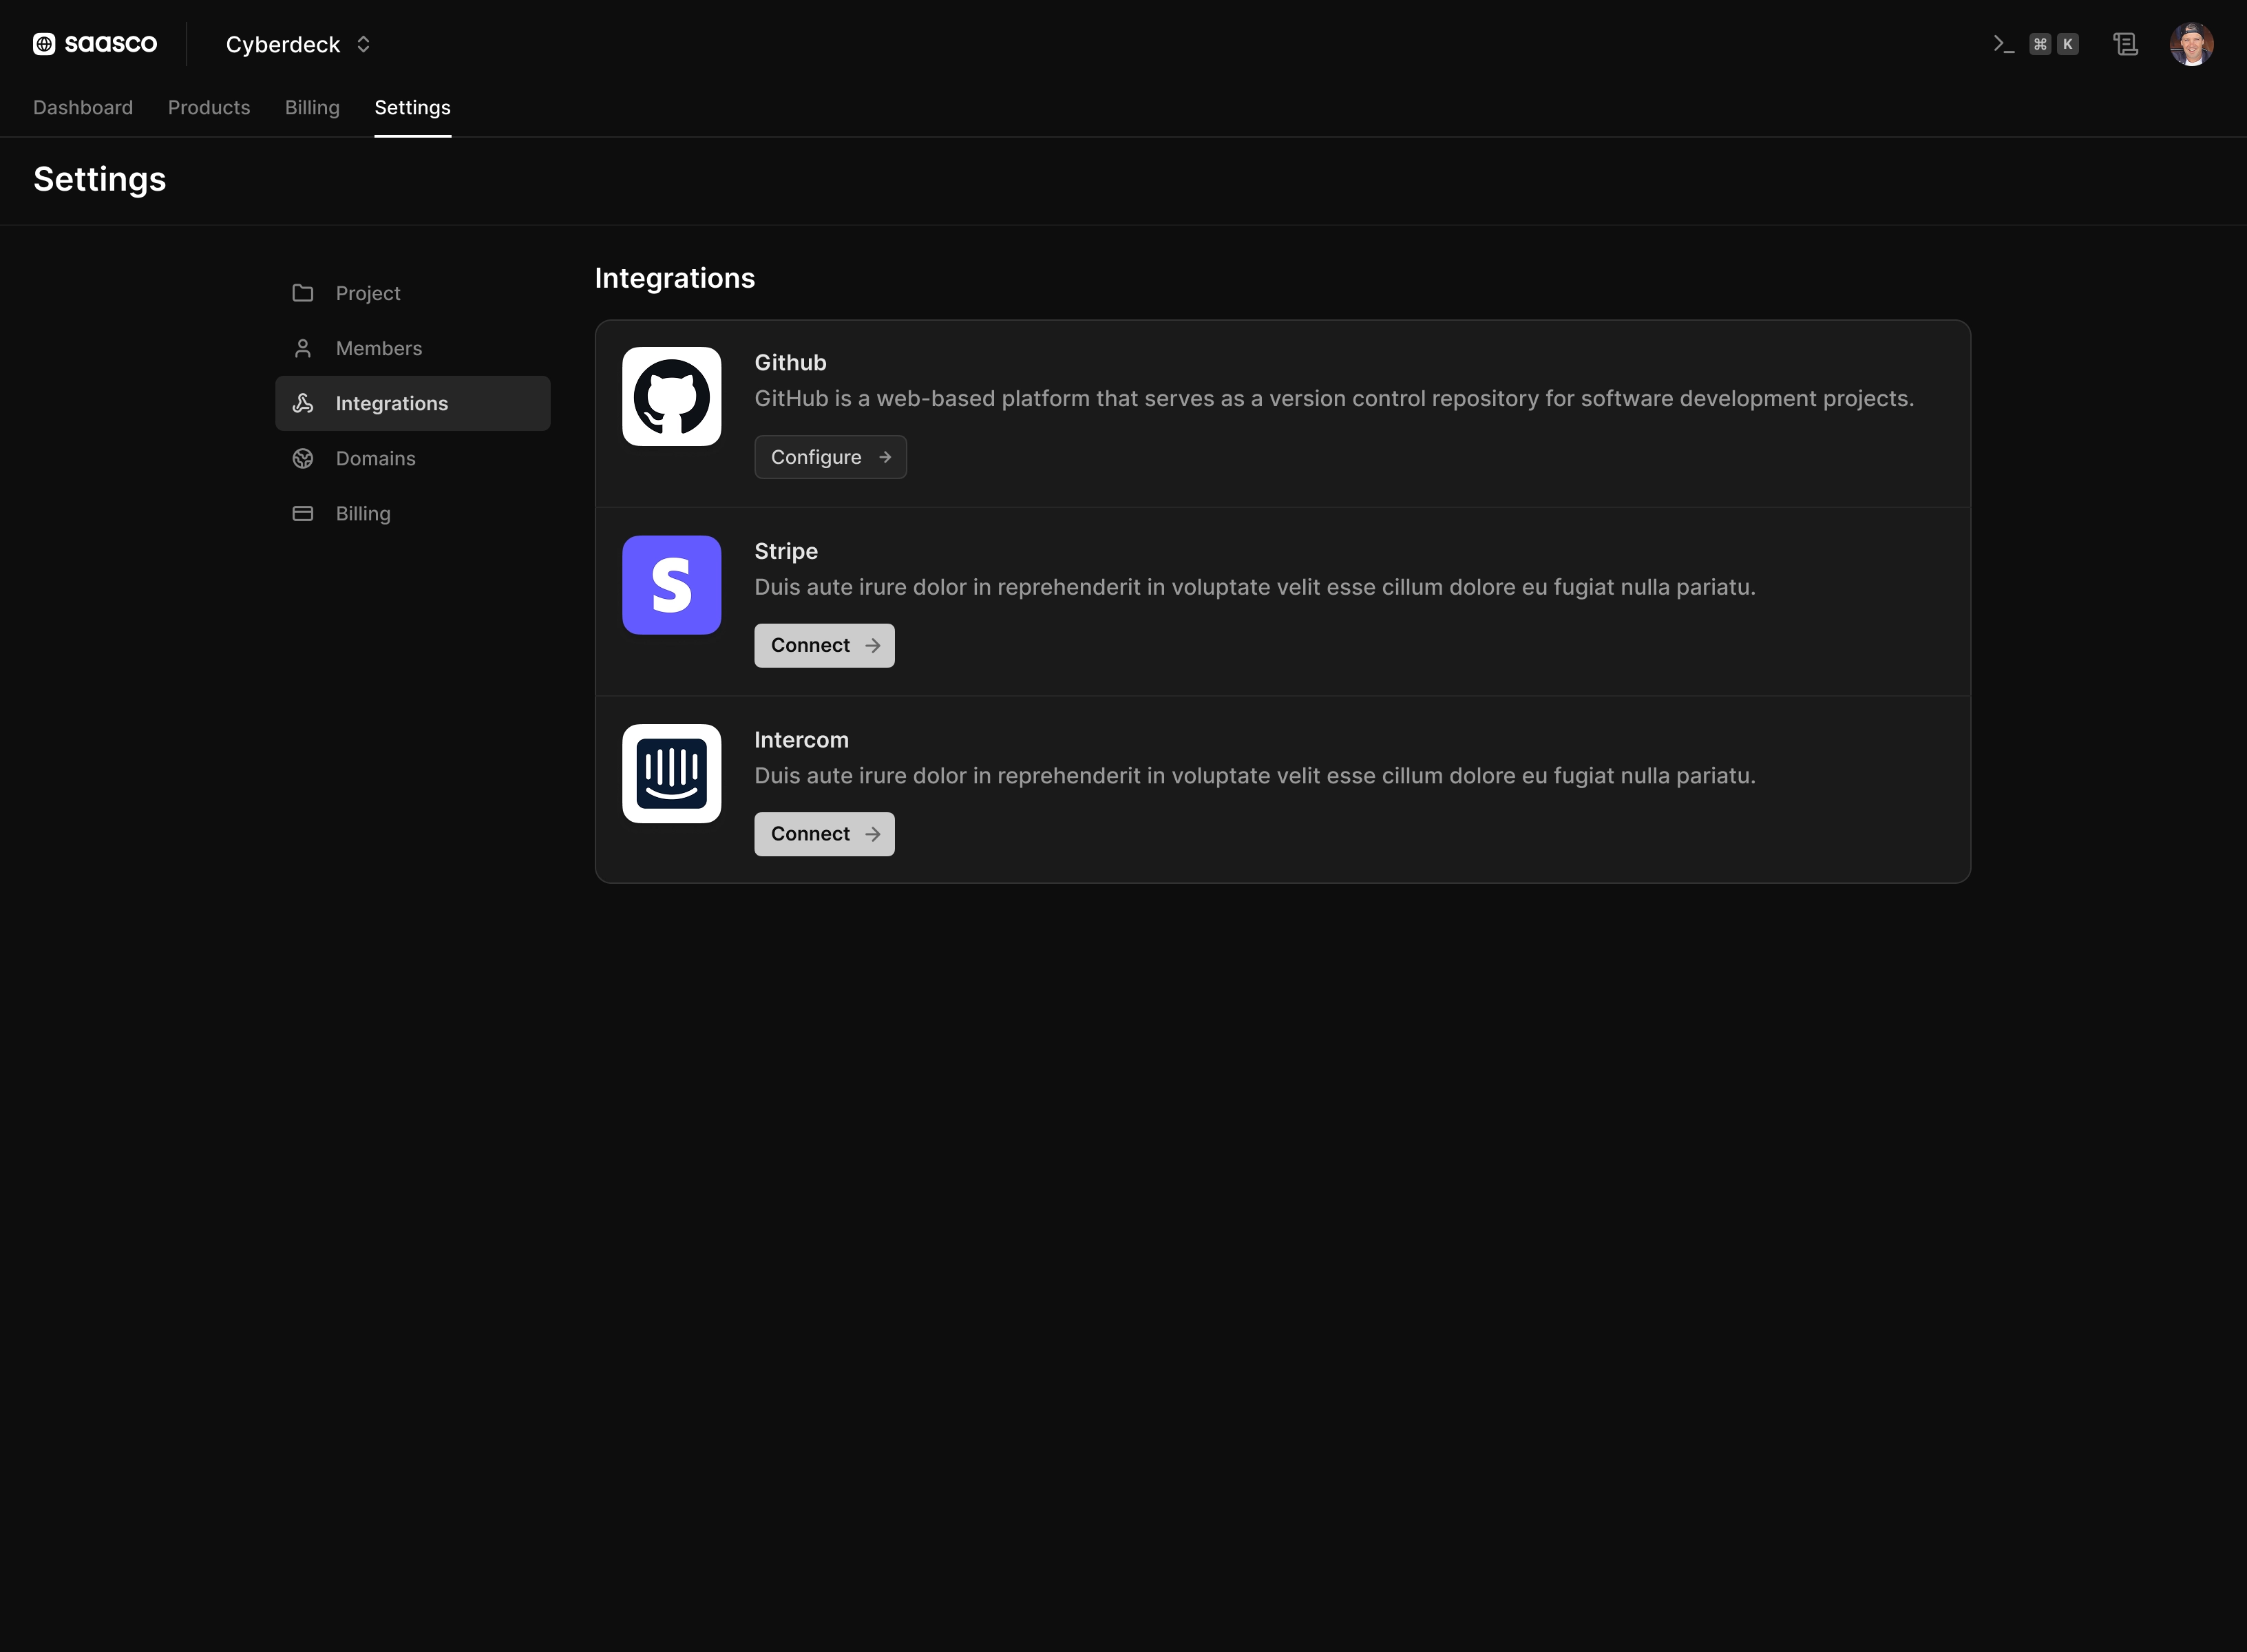Connect the Stripe integration

[x=824, y=645]
